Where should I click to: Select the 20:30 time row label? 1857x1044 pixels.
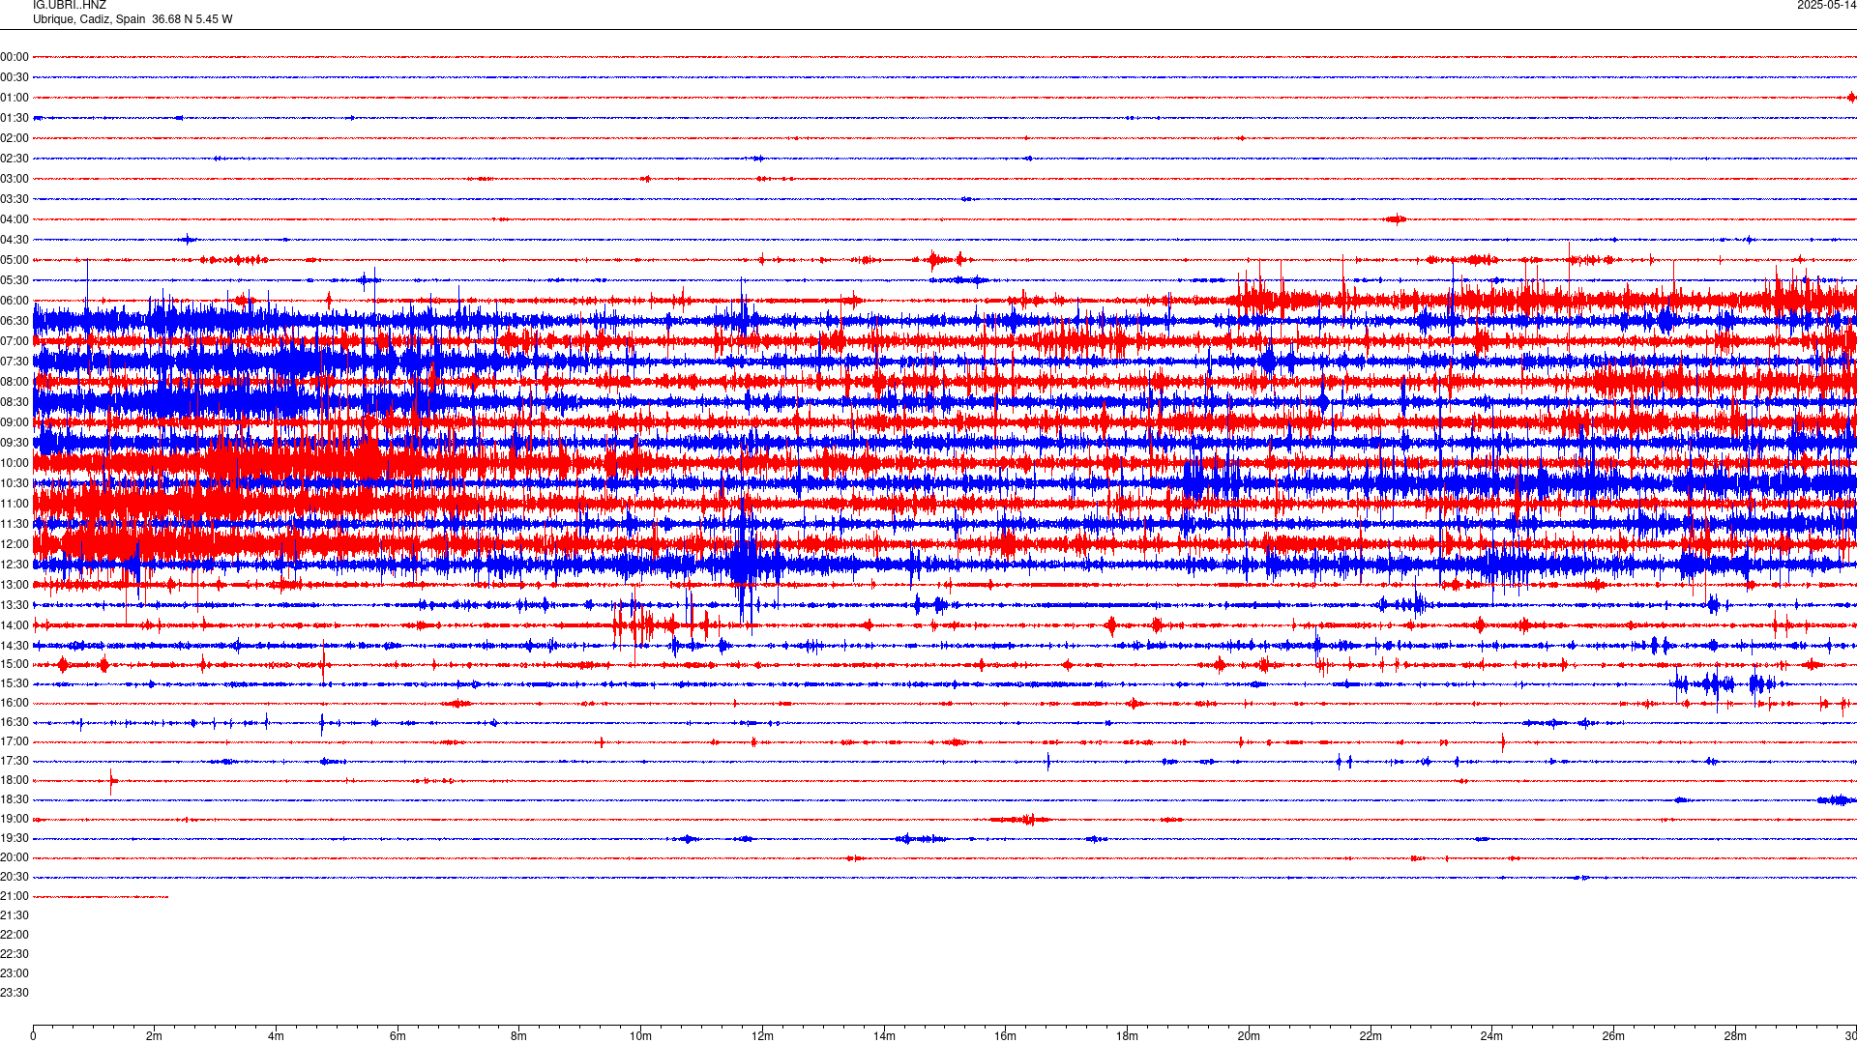(x=15, y=877)
